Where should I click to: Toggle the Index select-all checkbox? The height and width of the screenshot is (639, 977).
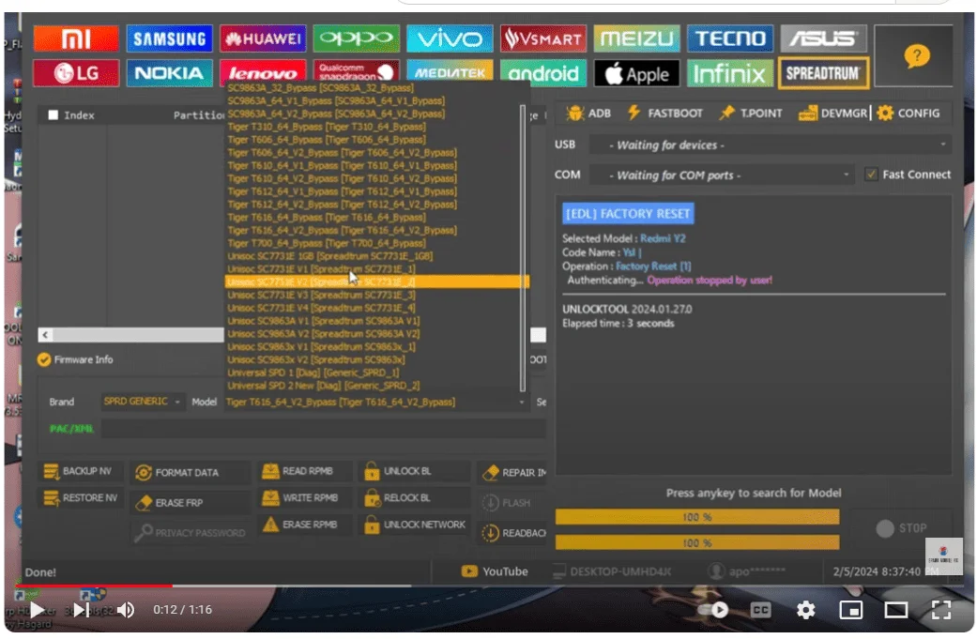coord(53,115)
